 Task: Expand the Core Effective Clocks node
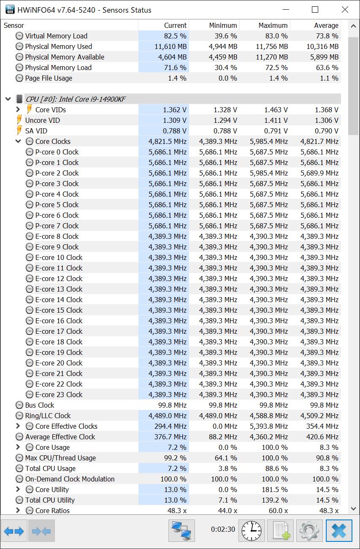click(x=18, y=426)
